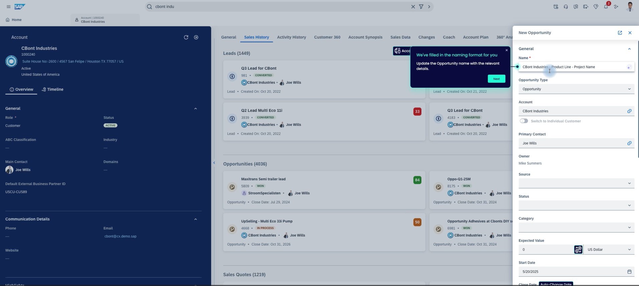The width and height of the screenshot is (639, 286).
Task: Toggle Switch to Individual Customer
Action: (x=524, y=121)
